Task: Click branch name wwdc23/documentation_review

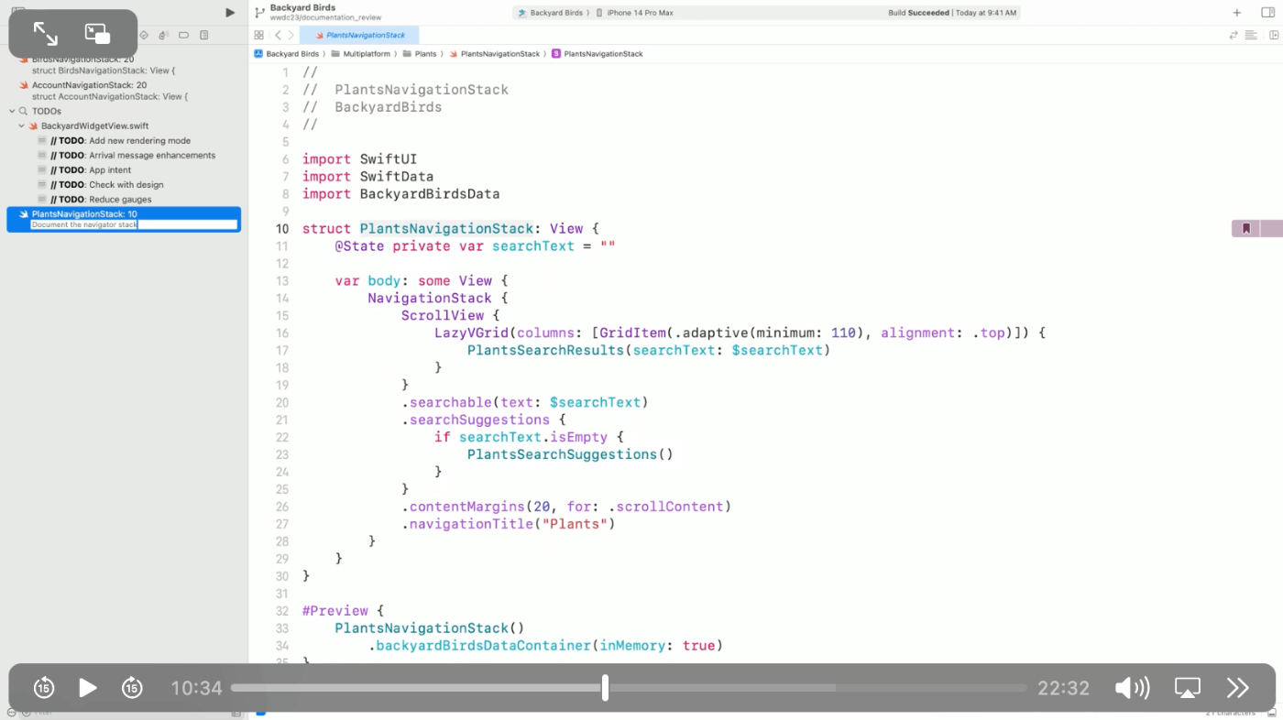Action: coord(325,17)
